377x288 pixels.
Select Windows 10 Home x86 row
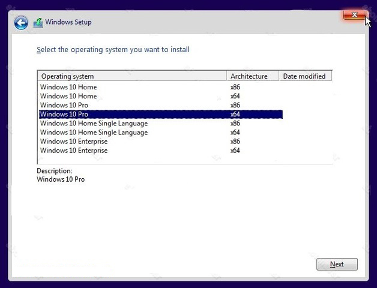click(x=161, y=87)
